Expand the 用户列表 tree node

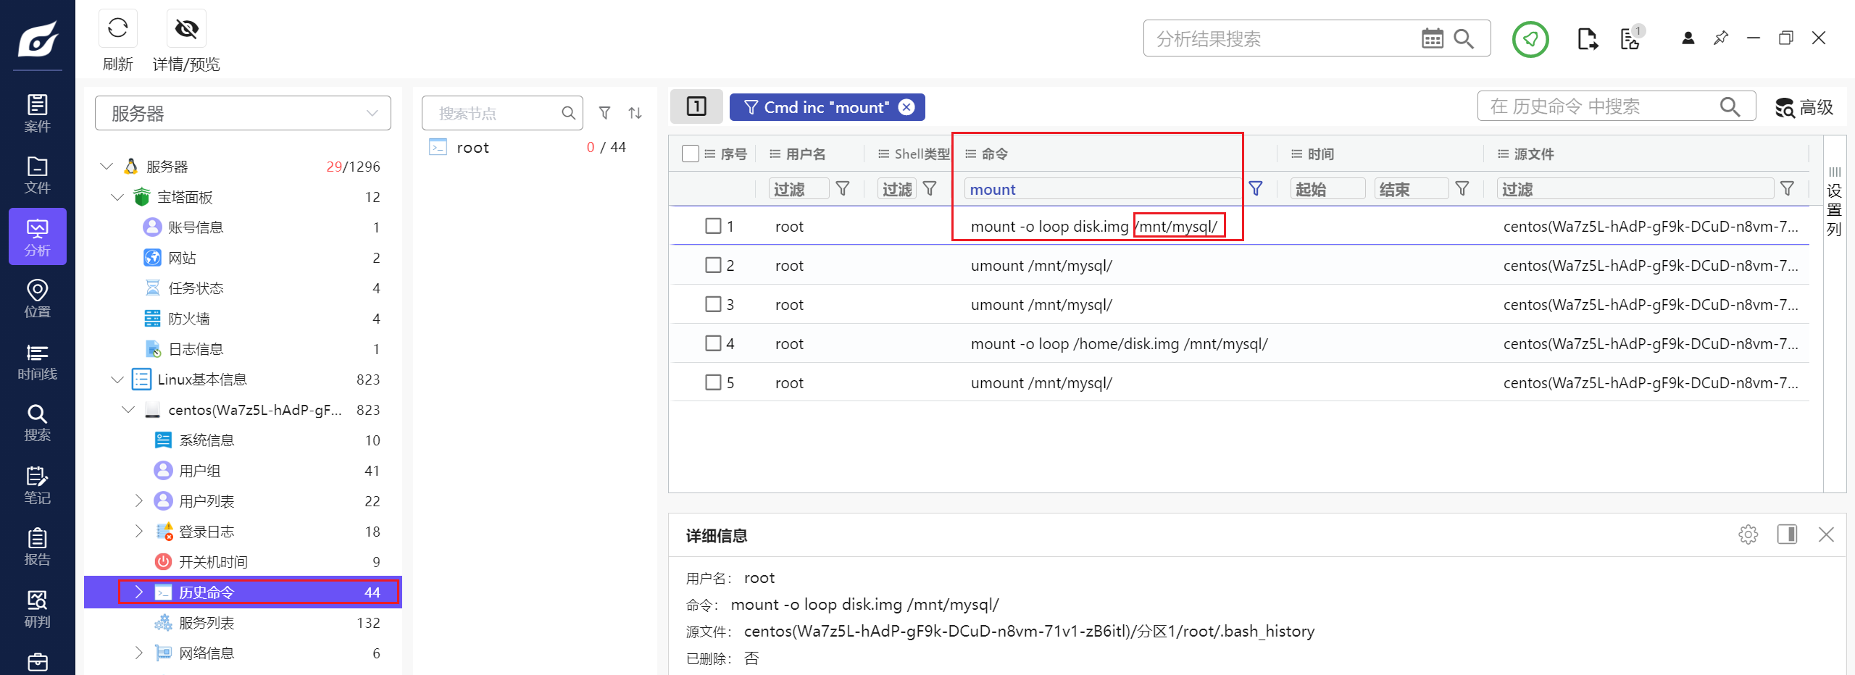[x=139, y=500]
